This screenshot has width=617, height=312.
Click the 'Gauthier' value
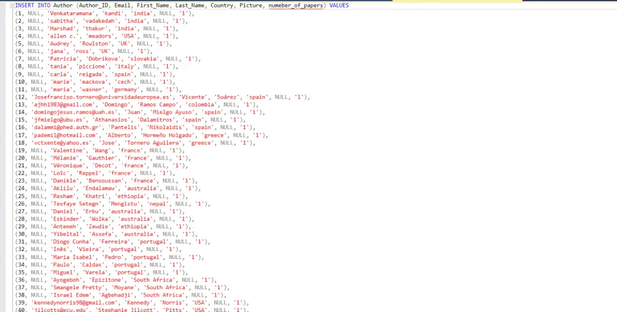(102, 158)
